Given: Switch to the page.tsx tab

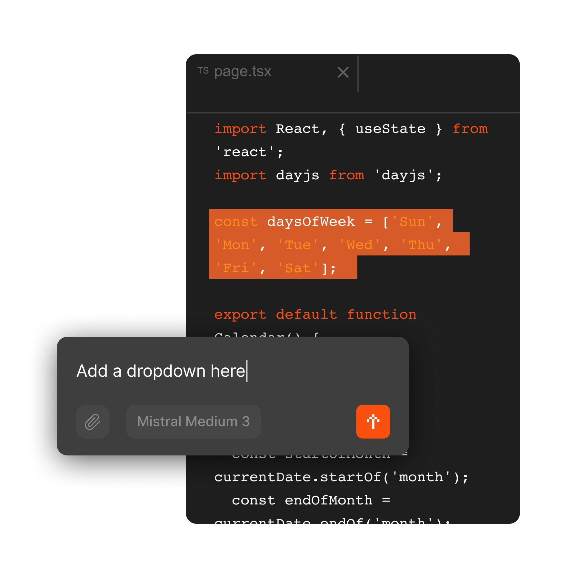Looking at the screenshot, I should [243, 71].
